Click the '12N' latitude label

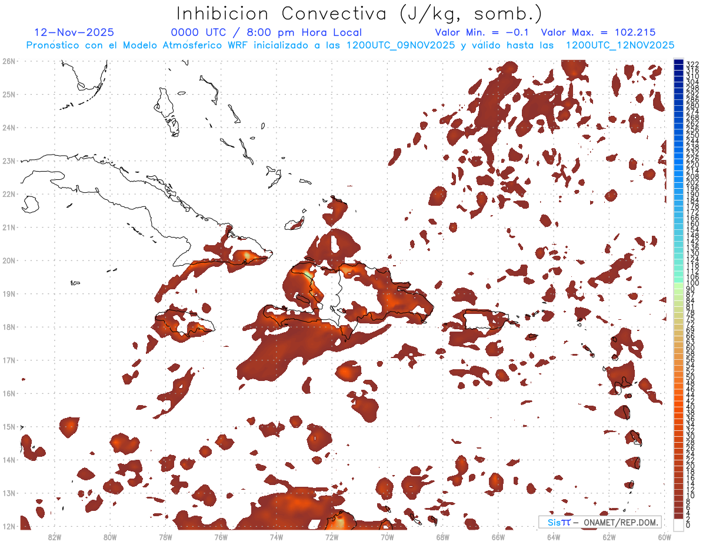(9, 526)
